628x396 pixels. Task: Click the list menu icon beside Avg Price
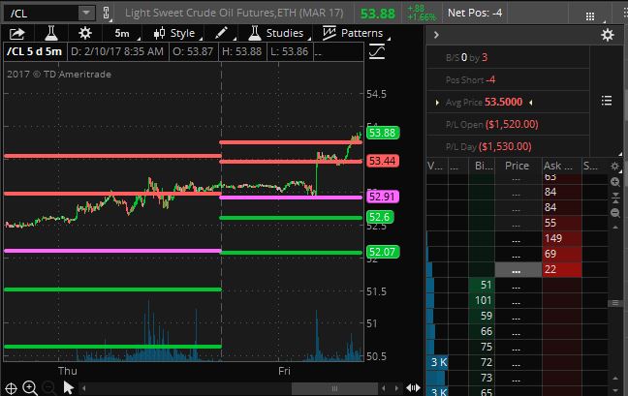pos(607,101)
